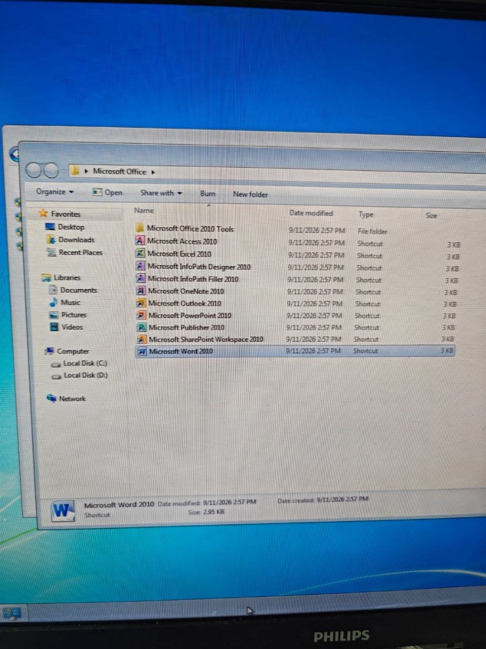This screenshot has height=649, width=486.
Task: Click the New folder button
Action: tap(250, 194)
